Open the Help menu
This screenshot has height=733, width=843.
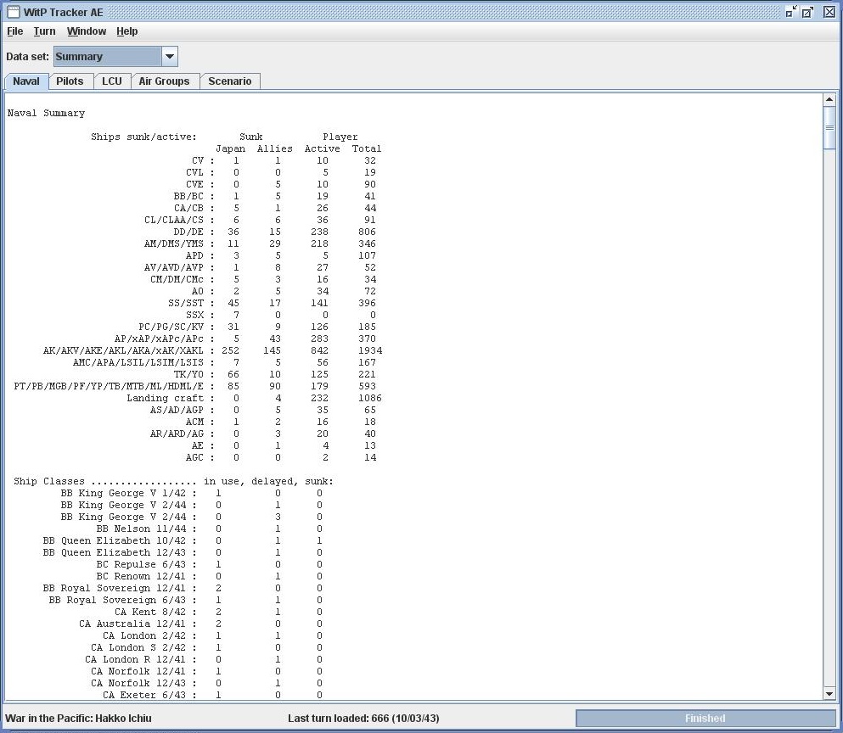(126, 31)
